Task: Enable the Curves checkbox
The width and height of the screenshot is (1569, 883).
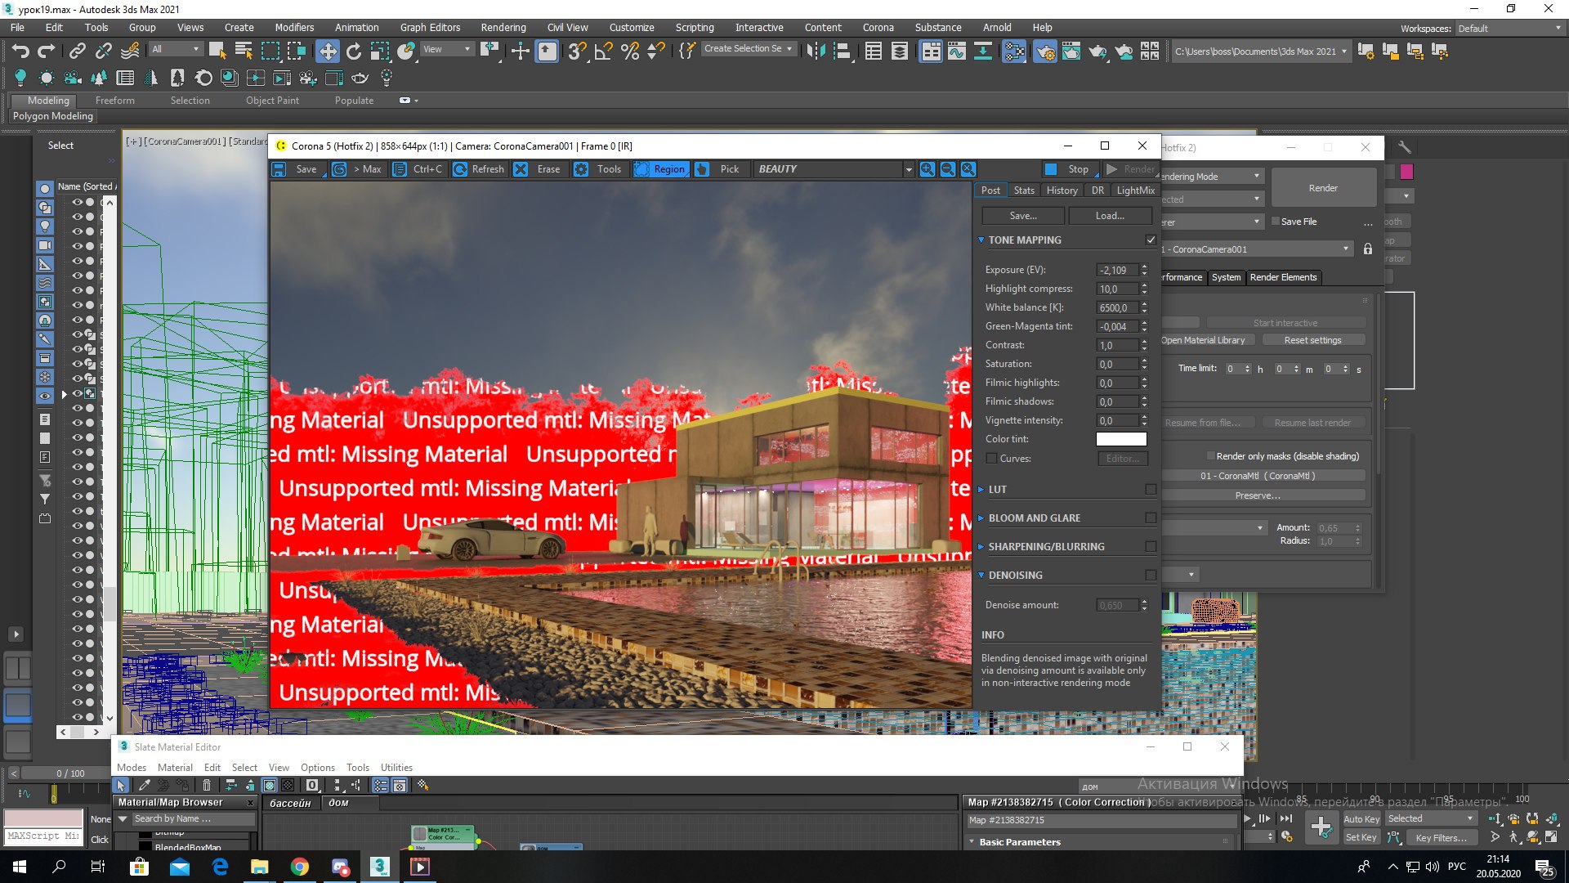Action: pyautogui.click(x=991, y=459)
